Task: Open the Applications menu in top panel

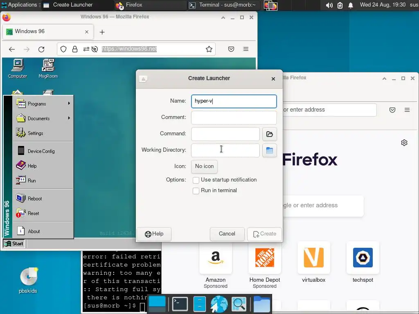Action: (20, 5)
